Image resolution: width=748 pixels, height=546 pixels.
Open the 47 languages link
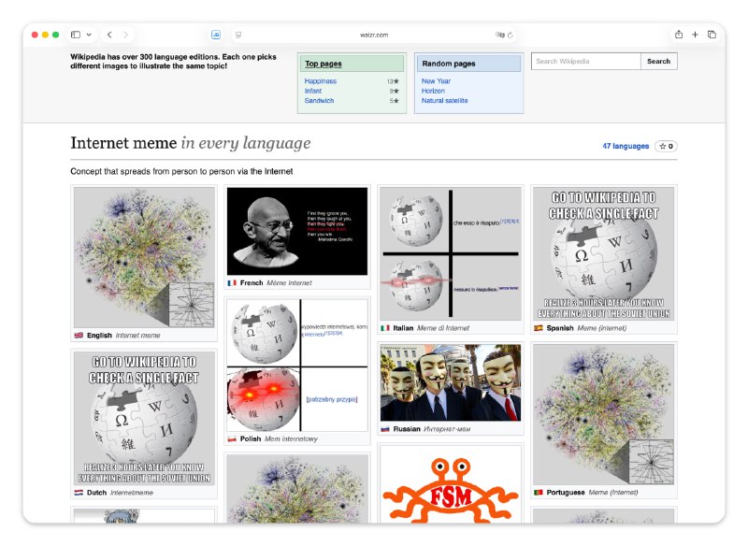point(626,146)
